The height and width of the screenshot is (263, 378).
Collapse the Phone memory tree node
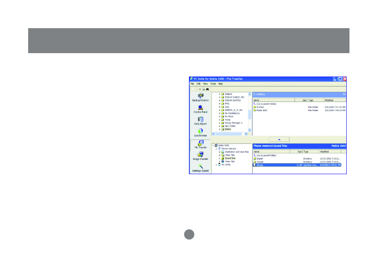click(x=216, y=149)
